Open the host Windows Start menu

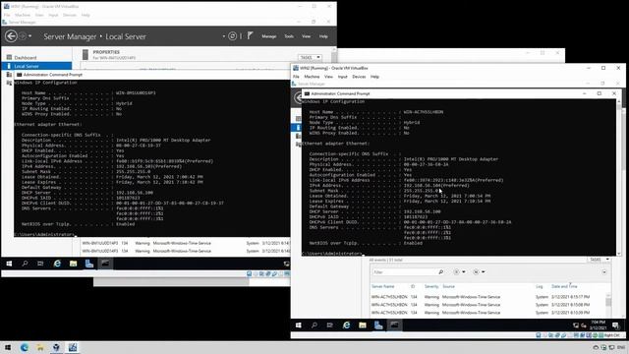point(8,347)
